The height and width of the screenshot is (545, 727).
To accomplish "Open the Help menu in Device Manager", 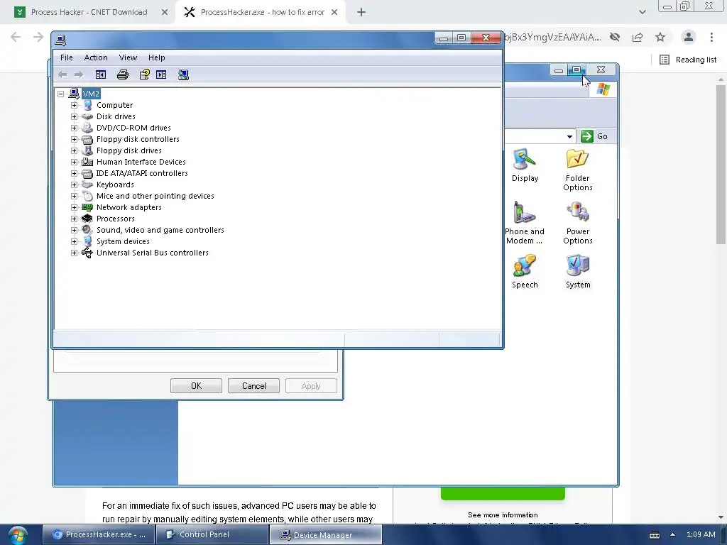I will tap(157, 57).
